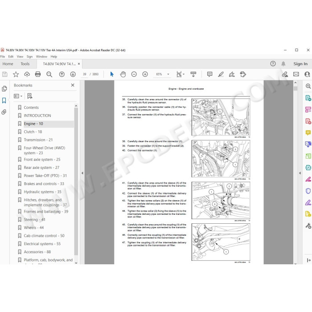Go to previous page arrow
312x312 pixels.
[x=62, y=74]
